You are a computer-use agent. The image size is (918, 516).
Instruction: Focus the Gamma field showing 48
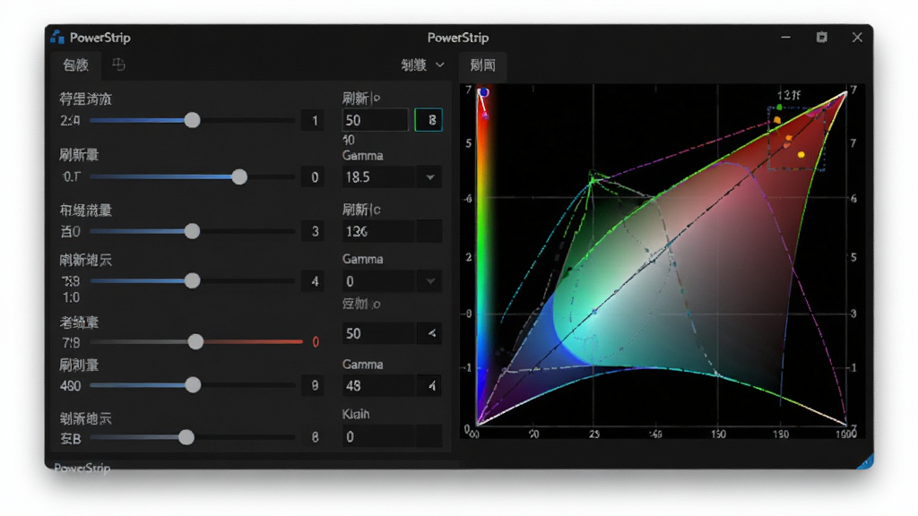(x=379, y=386)
